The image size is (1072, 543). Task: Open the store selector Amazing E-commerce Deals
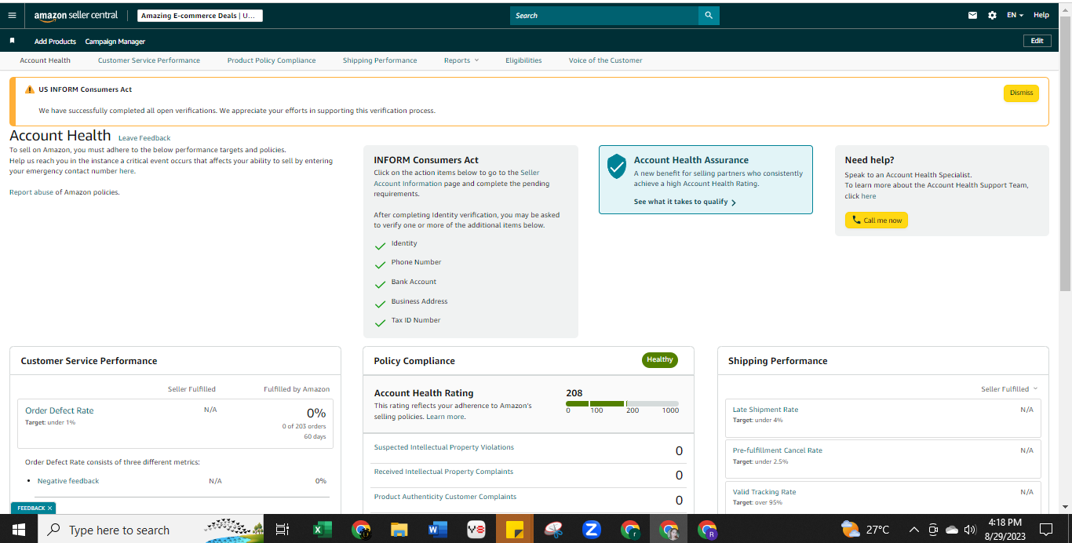[x=199, y=16]
